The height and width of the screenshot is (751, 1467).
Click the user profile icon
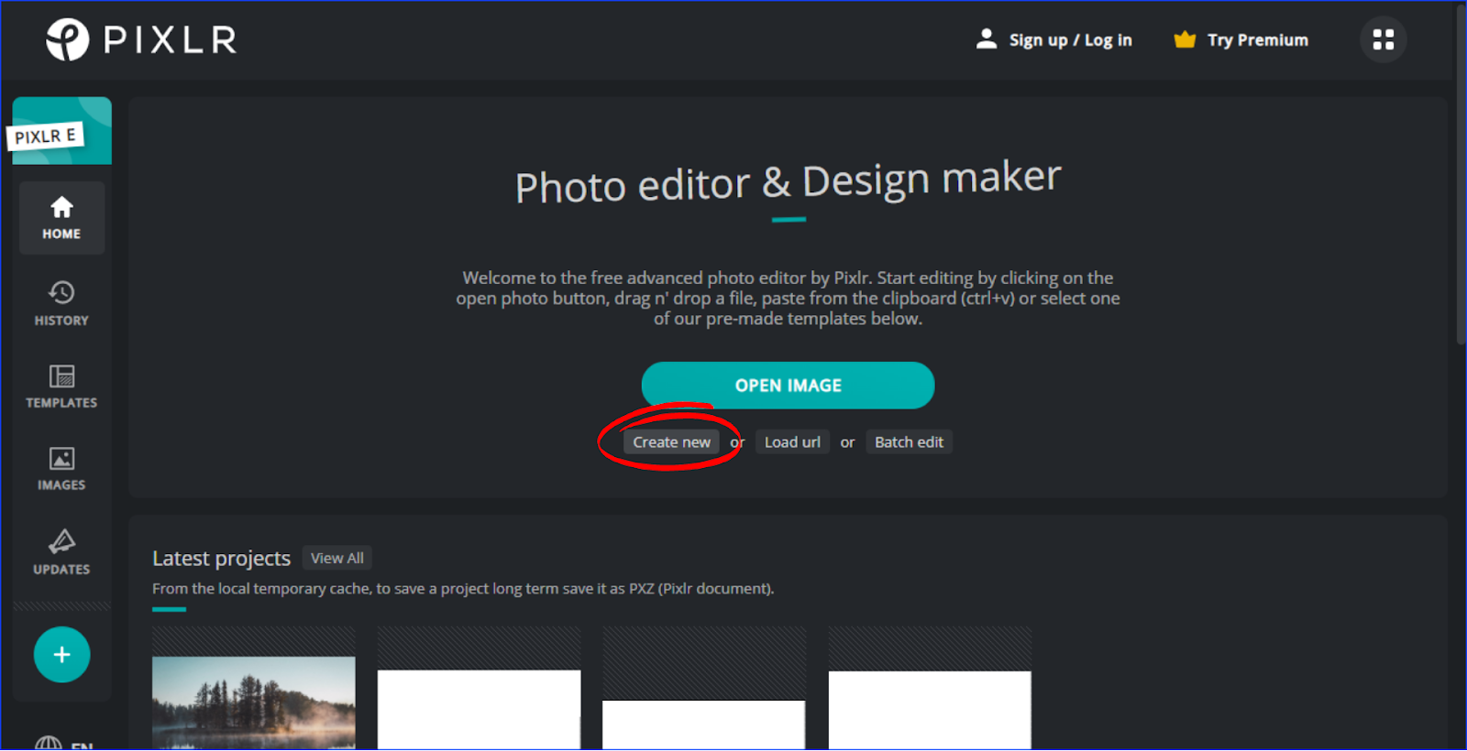(x=987, y=38)
